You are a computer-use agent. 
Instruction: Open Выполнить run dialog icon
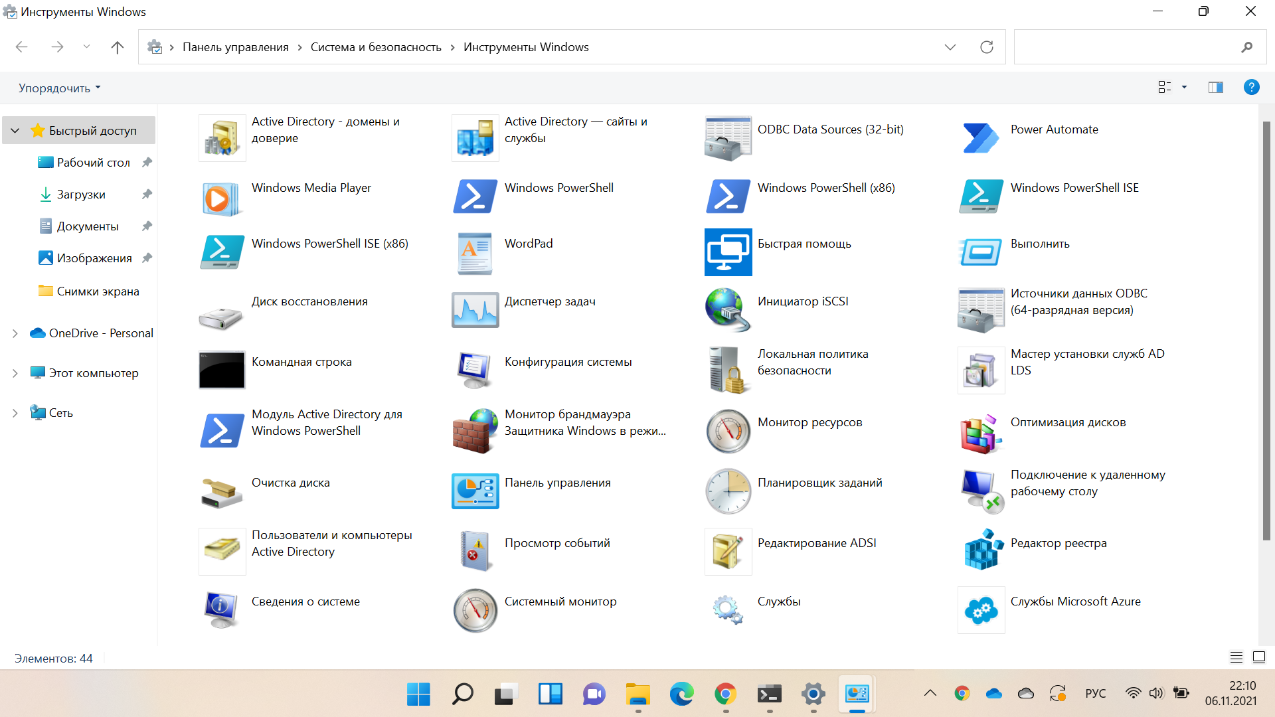point(981,252)
